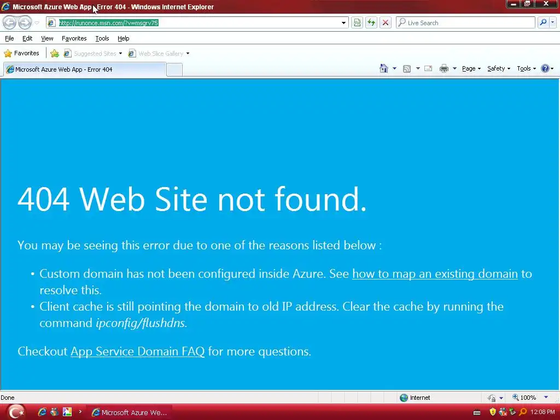
Task: Click the Print printer icon
Action: point(444,68)
